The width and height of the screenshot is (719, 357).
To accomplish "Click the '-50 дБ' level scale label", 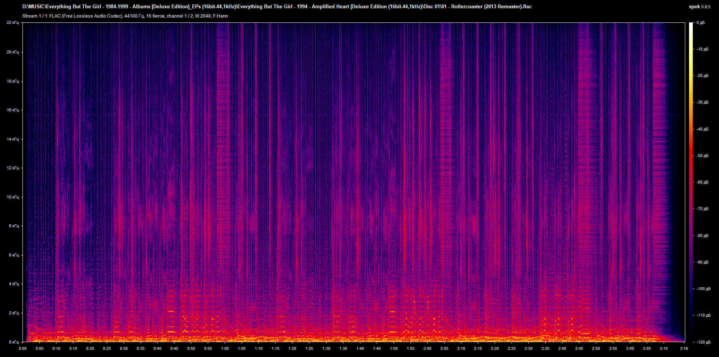I will tap(703, 156).
